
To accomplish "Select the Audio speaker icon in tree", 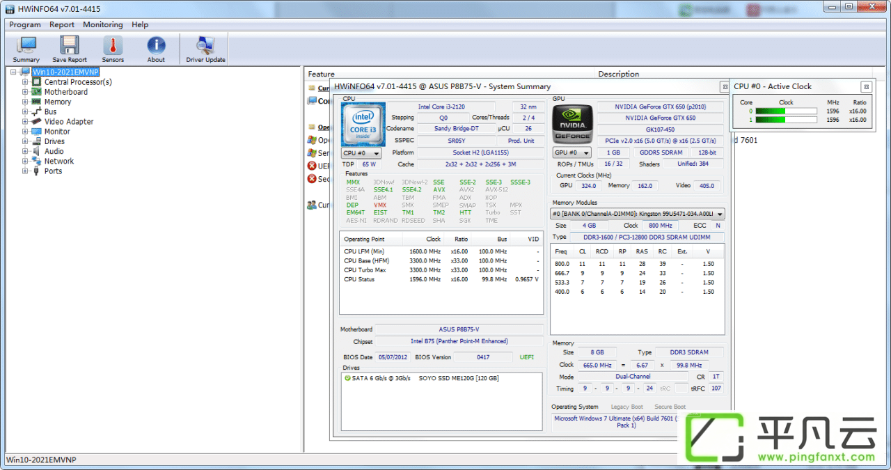I will (36, 151).
